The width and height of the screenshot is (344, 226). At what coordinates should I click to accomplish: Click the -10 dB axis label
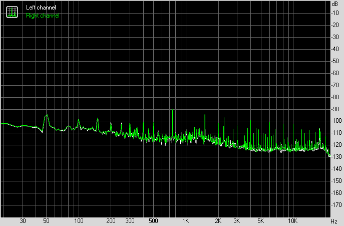pos(335,13)
